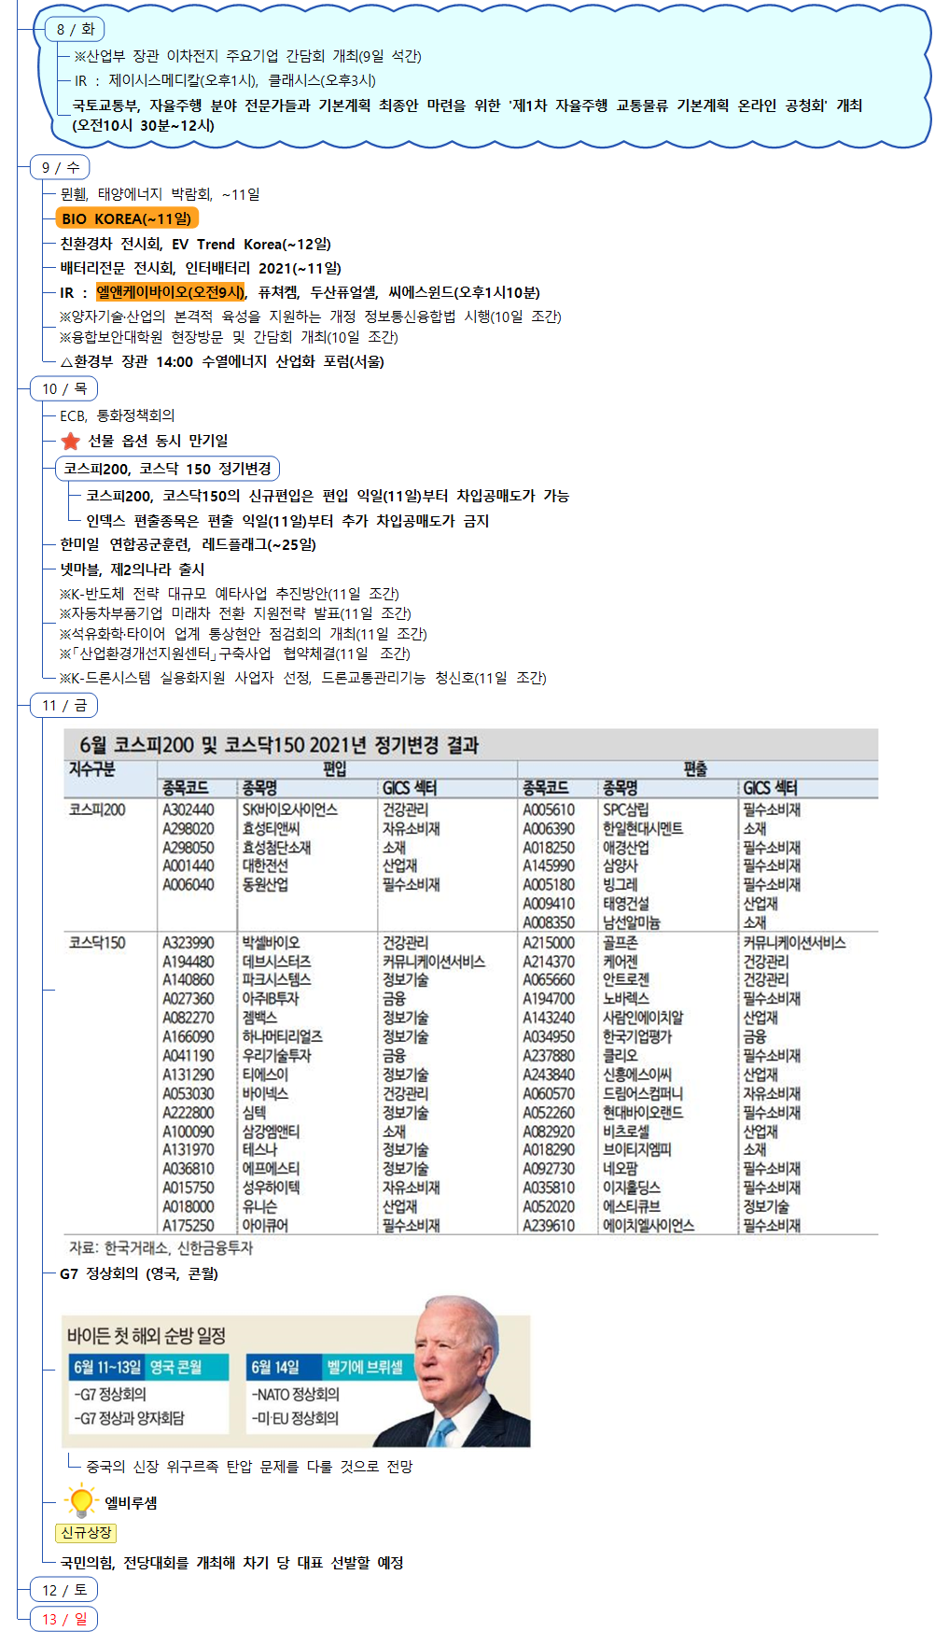Select the K-반도체 전략 대규모 예타사업 topic
949x1645 pixels.
229,594
